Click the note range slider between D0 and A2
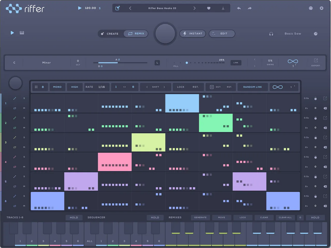This screenshot has height=248, width=331. pos(120,63)
